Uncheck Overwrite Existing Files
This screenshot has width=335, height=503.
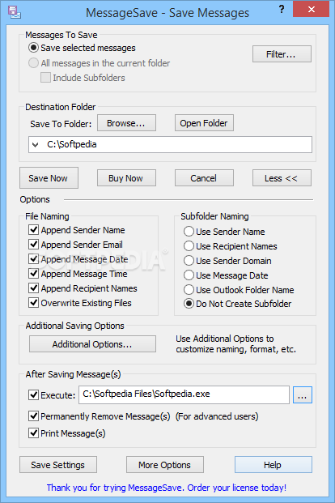[x=34, y=303]
